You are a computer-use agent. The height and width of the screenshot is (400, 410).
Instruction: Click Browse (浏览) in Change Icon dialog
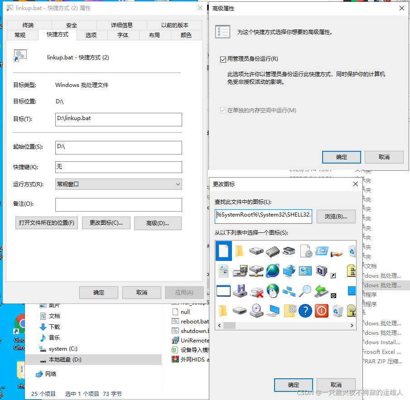click(x=336, y=217)
